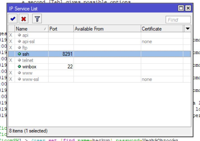Maximize the IP Service List window
The width and height of the screenshot is (200, 141).
pyautogui.click(x=181, y=8)
